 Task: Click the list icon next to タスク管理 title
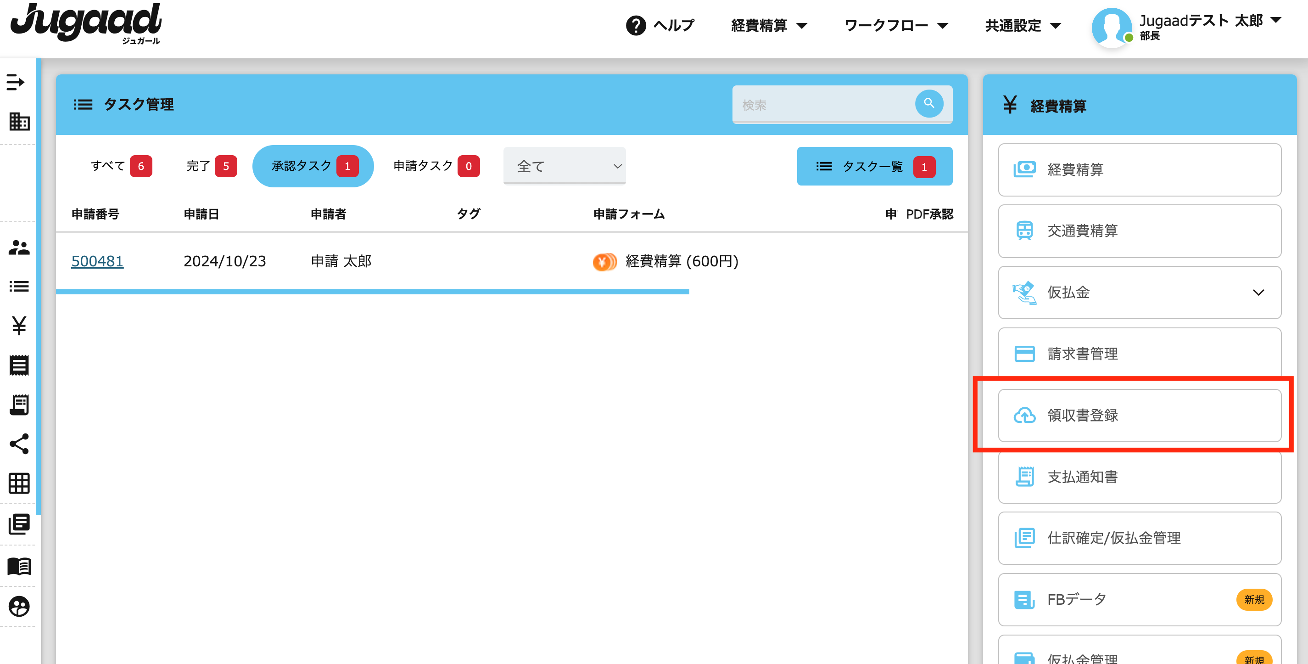click(x=83, y=105)
